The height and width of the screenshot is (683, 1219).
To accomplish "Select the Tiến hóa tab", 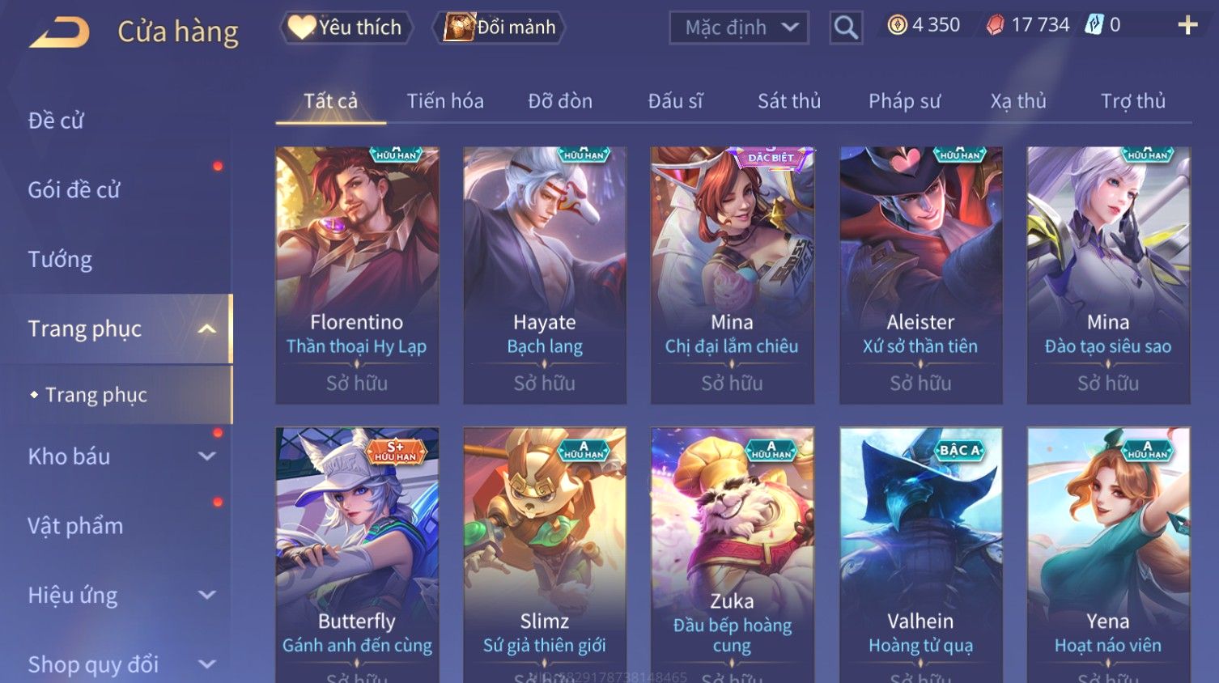I will click(x=445, y=101).
